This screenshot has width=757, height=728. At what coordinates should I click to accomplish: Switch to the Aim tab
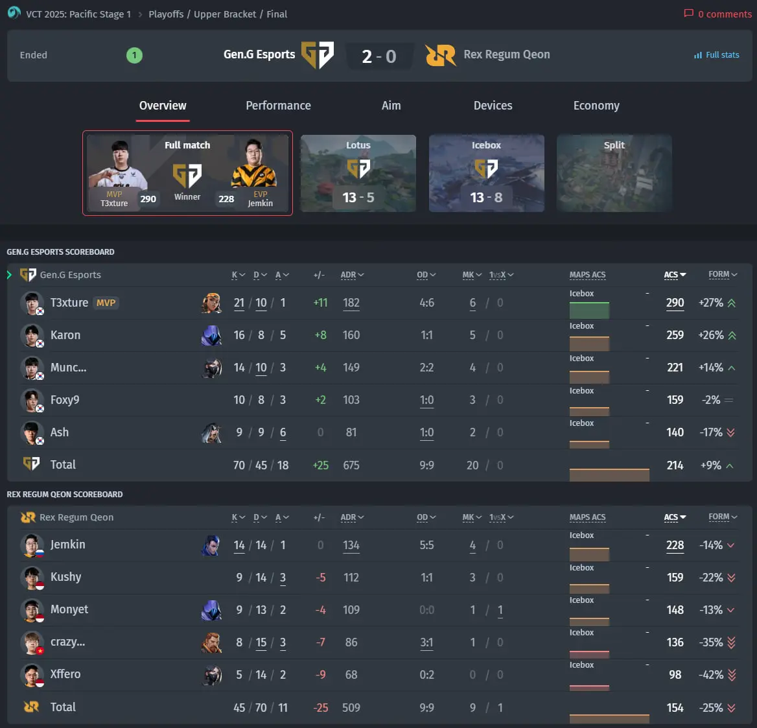(x=391, y=106)
